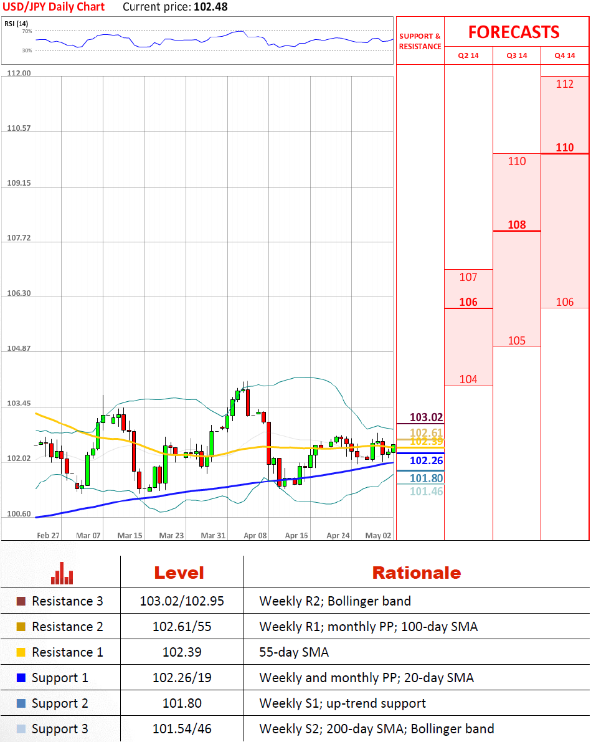
Task: Click the Support 1 row label
Action: tap(60, 678)
